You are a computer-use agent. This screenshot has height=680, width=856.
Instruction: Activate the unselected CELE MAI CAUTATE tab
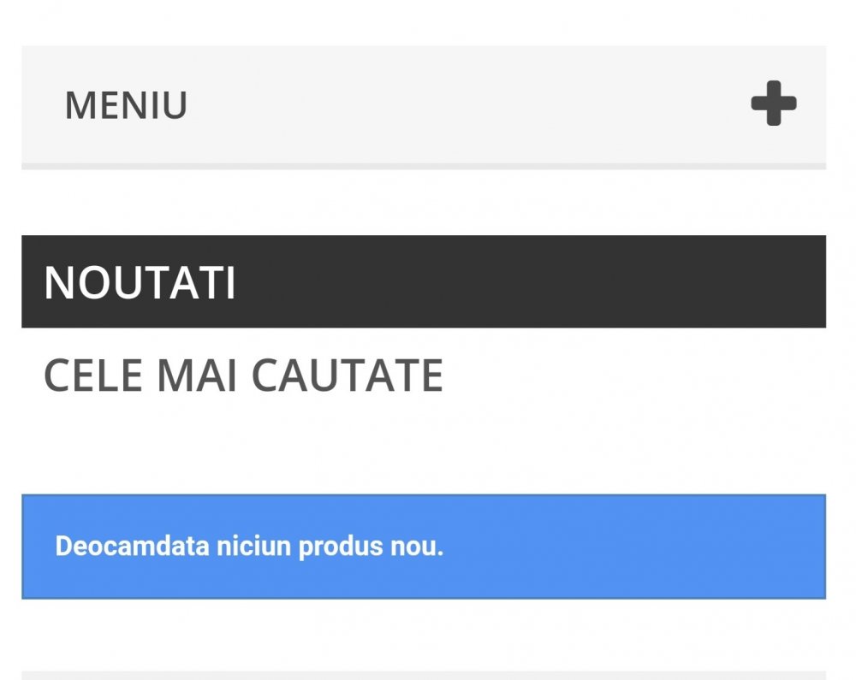click(243, 375)
